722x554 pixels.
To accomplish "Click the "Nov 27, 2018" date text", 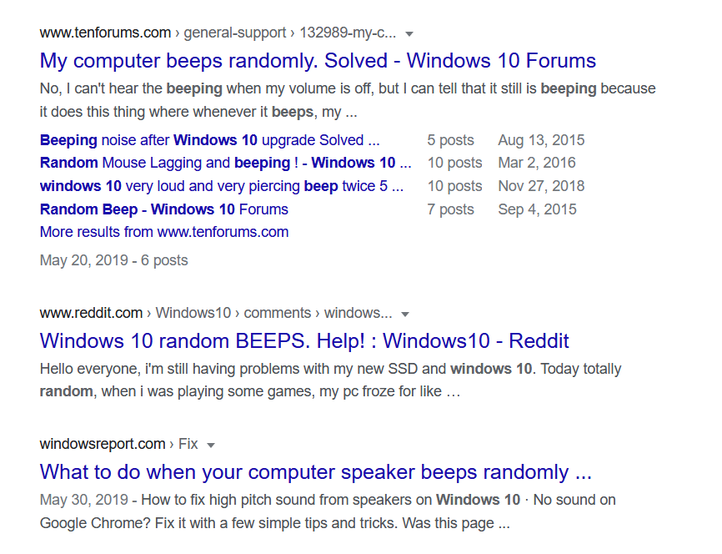I will pos(541,186).
